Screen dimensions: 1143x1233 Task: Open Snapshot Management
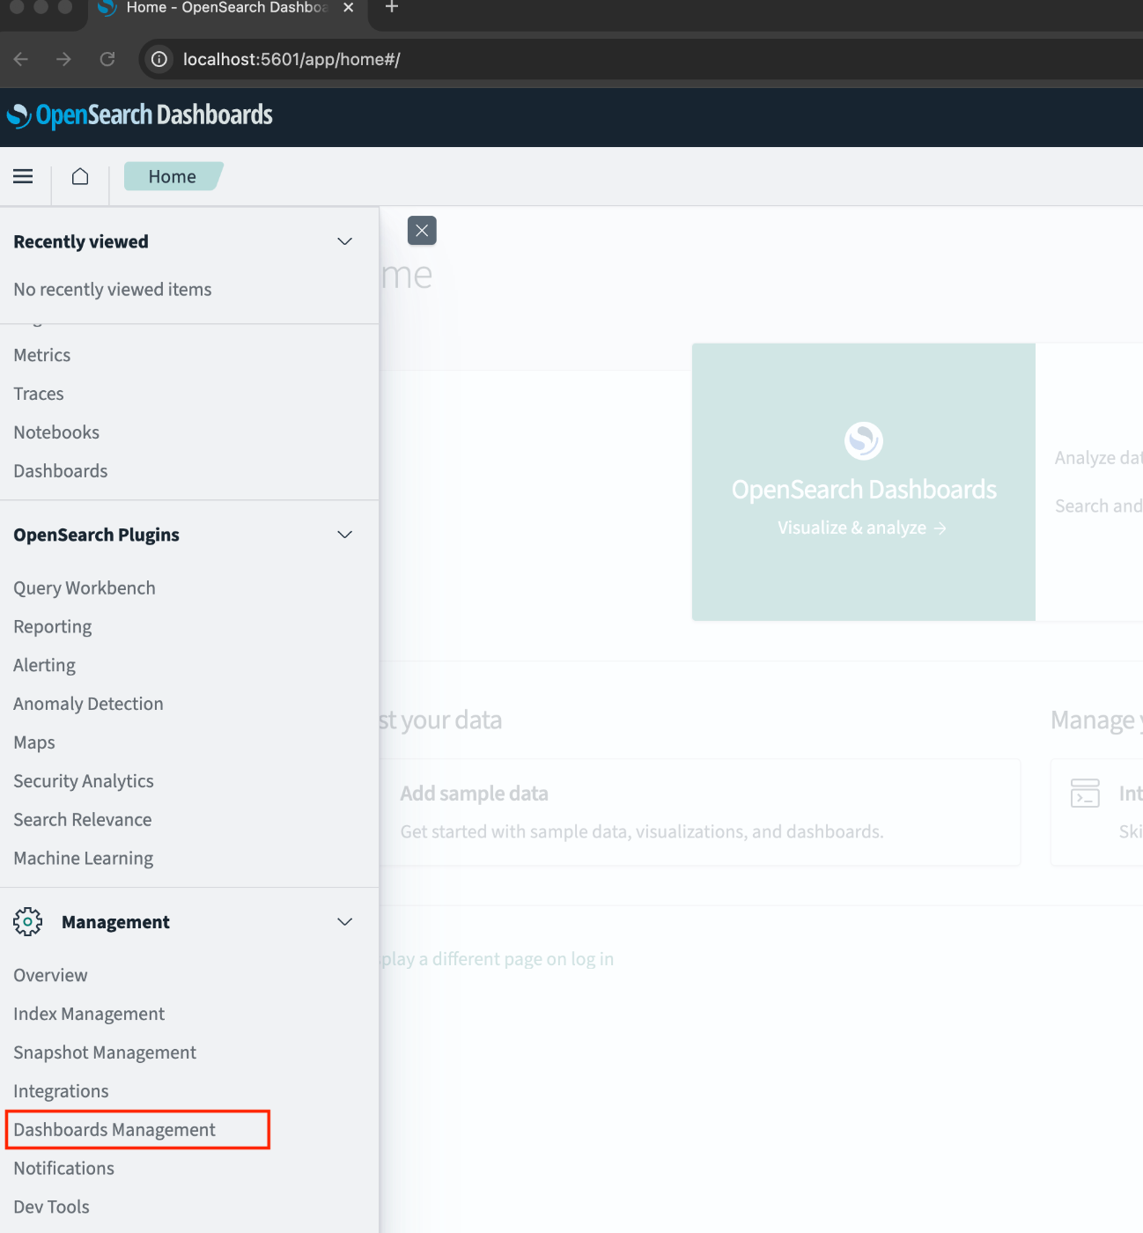click(x=105, y=1052)
